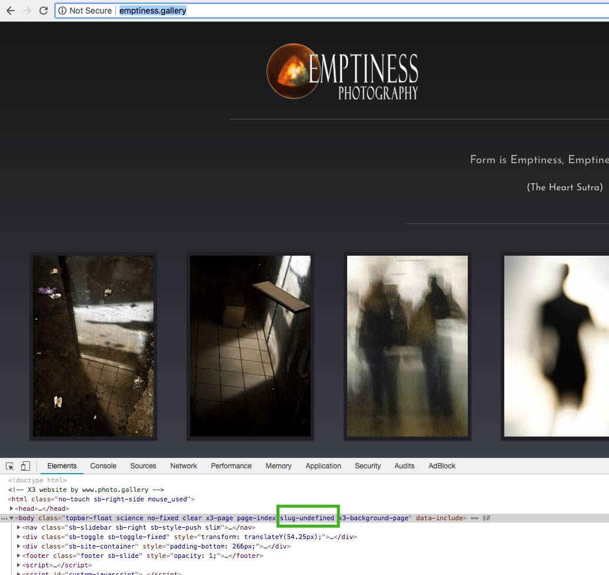
Task: Open the Performance tab
Action: [x=231, y=466]
